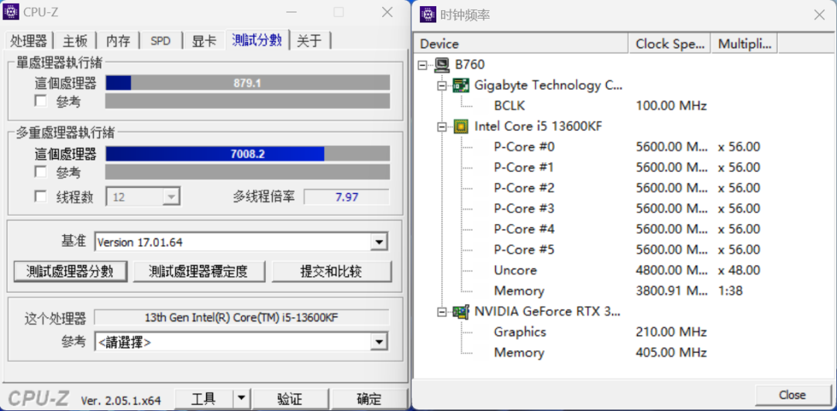Click the memory ratio value 1:38
The width and height of the screenshot is (837, 411).
pyautogui.click(x=731, y=291)
